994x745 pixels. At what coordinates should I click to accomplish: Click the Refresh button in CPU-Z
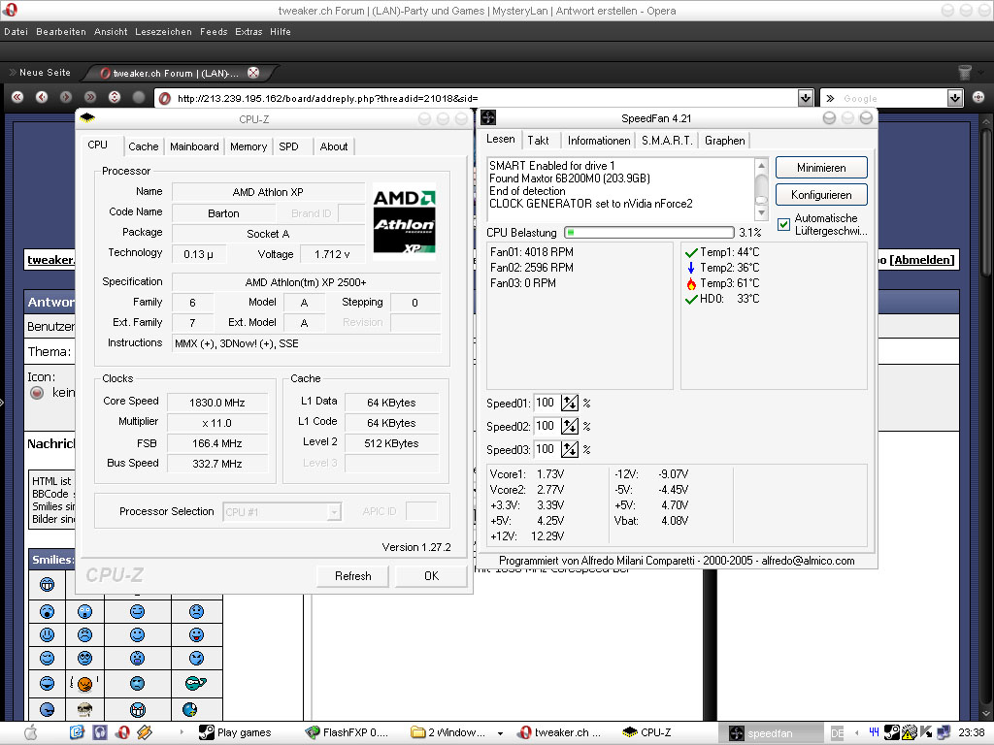[352, 576]
